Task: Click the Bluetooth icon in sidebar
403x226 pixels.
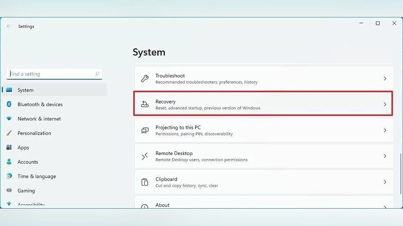Action: [9, 104]
